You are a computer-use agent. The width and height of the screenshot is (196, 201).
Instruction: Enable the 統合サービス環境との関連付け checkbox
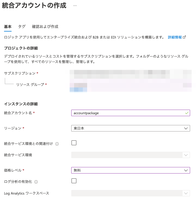[x=74, y=143]
